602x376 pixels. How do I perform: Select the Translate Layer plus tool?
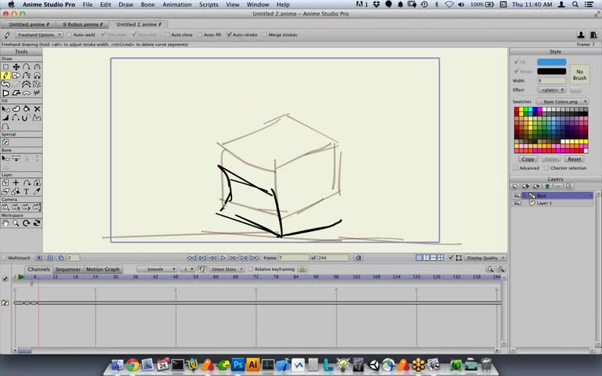pyautogui.click(x=16, y=183)
